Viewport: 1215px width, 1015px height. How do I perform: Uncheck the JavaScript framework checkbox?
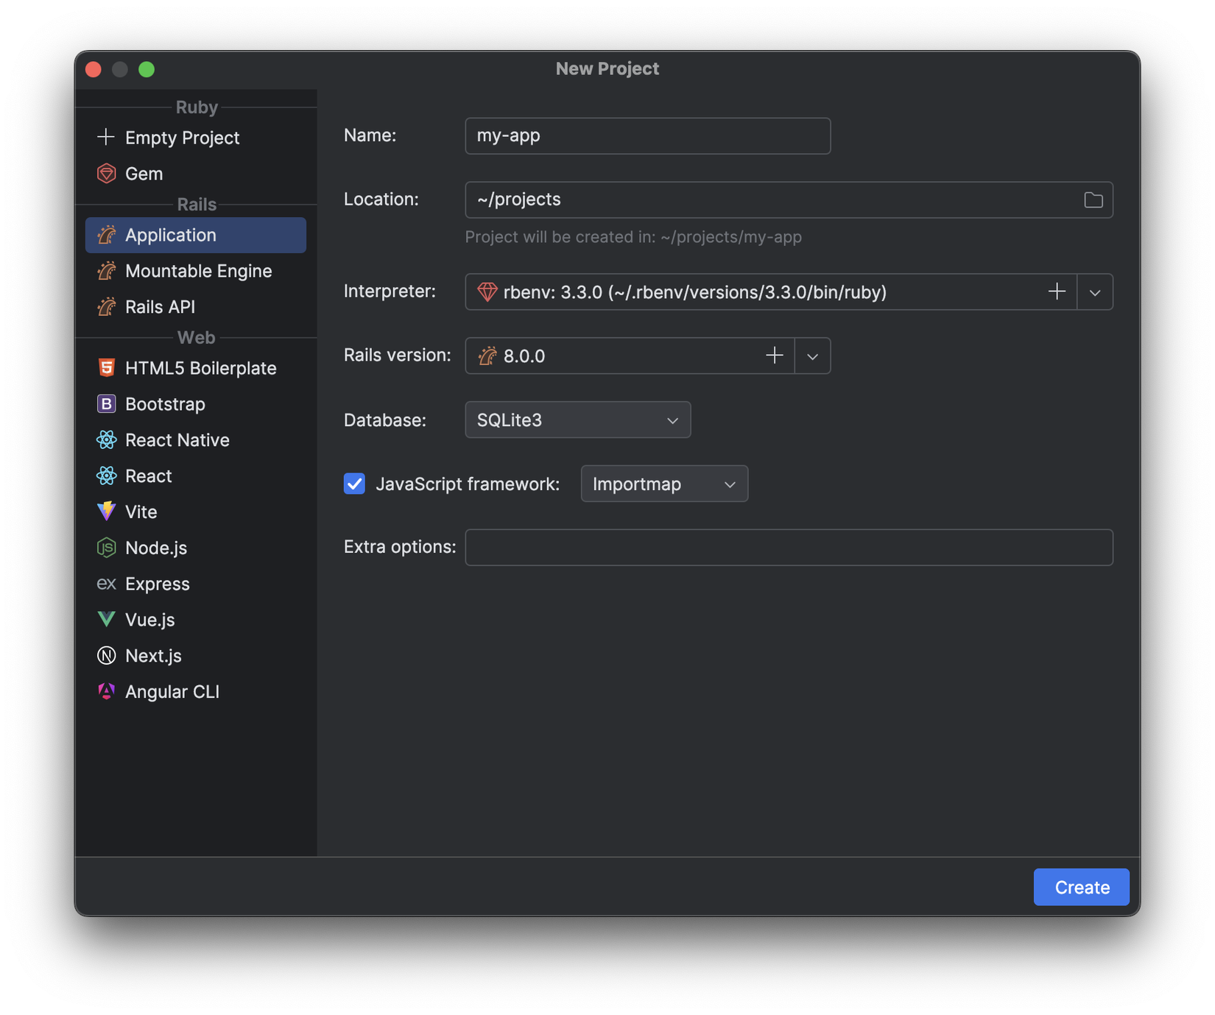tap(354, 484)
